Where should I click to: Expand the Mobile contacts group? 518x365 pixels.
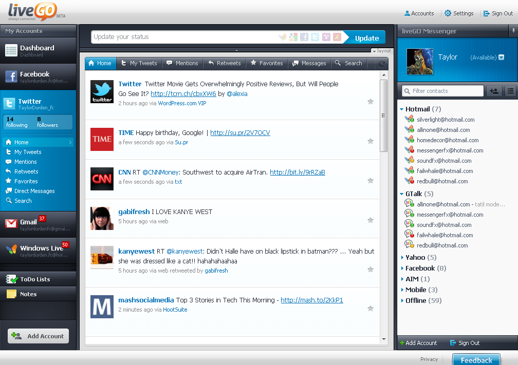[x=402, y=290]
